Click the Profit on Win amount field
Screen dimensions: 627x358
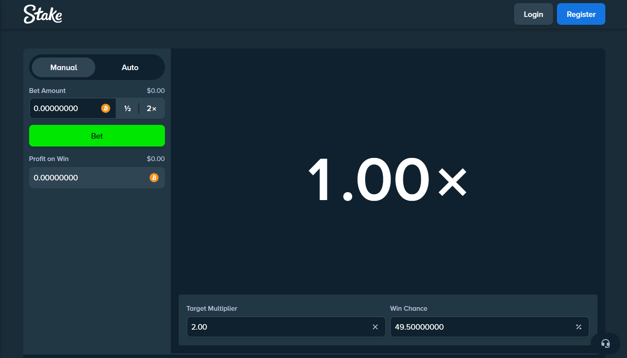(x=89, y=178)
